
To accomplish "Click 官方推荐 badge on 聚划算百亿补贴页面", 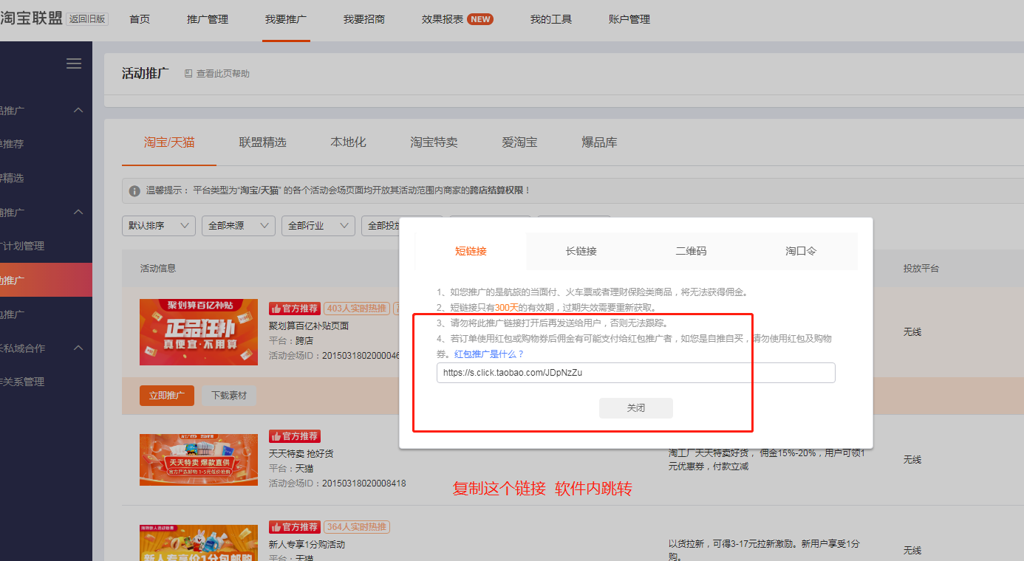I will pyautogui.click(x=294, y=309).
